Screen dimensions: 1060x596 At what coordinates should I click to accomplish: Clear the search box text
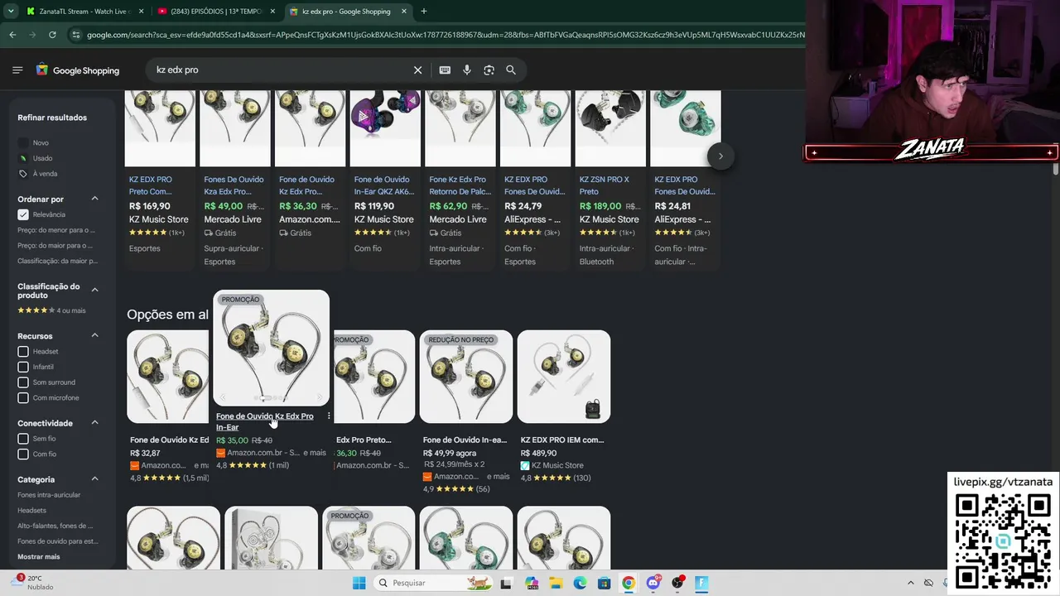(417, 70)
